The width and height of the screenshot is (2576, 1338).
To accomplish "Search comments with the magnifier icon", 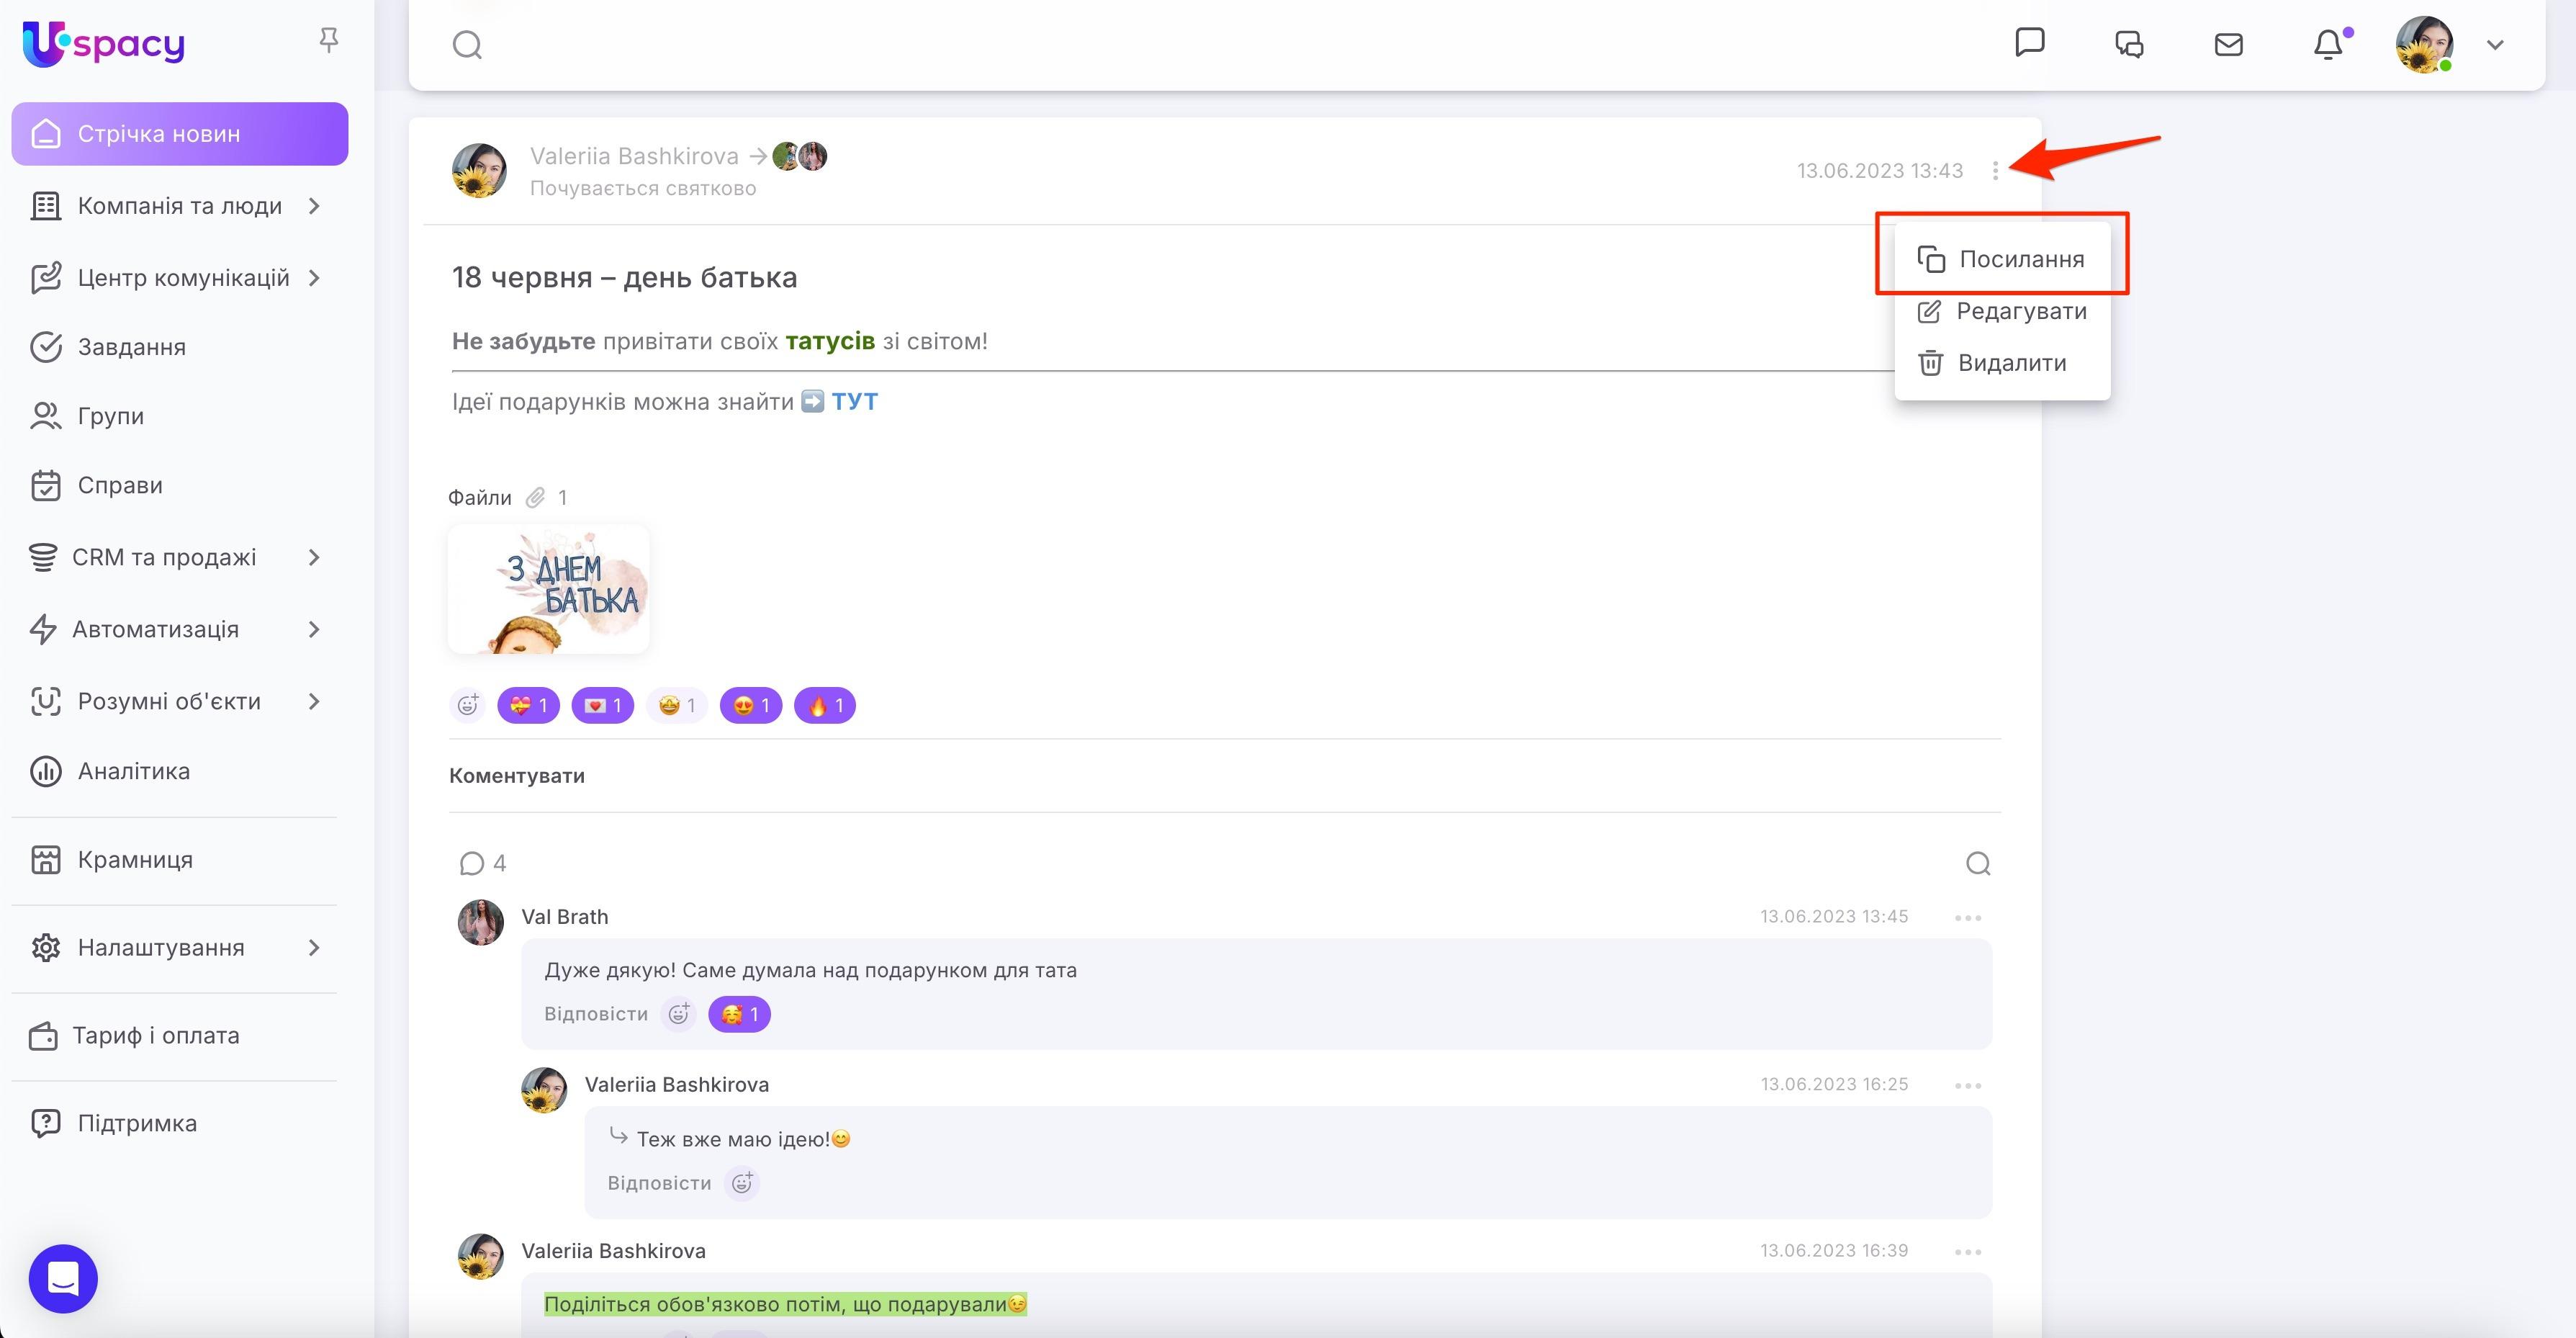I will tap(1977, 863).
